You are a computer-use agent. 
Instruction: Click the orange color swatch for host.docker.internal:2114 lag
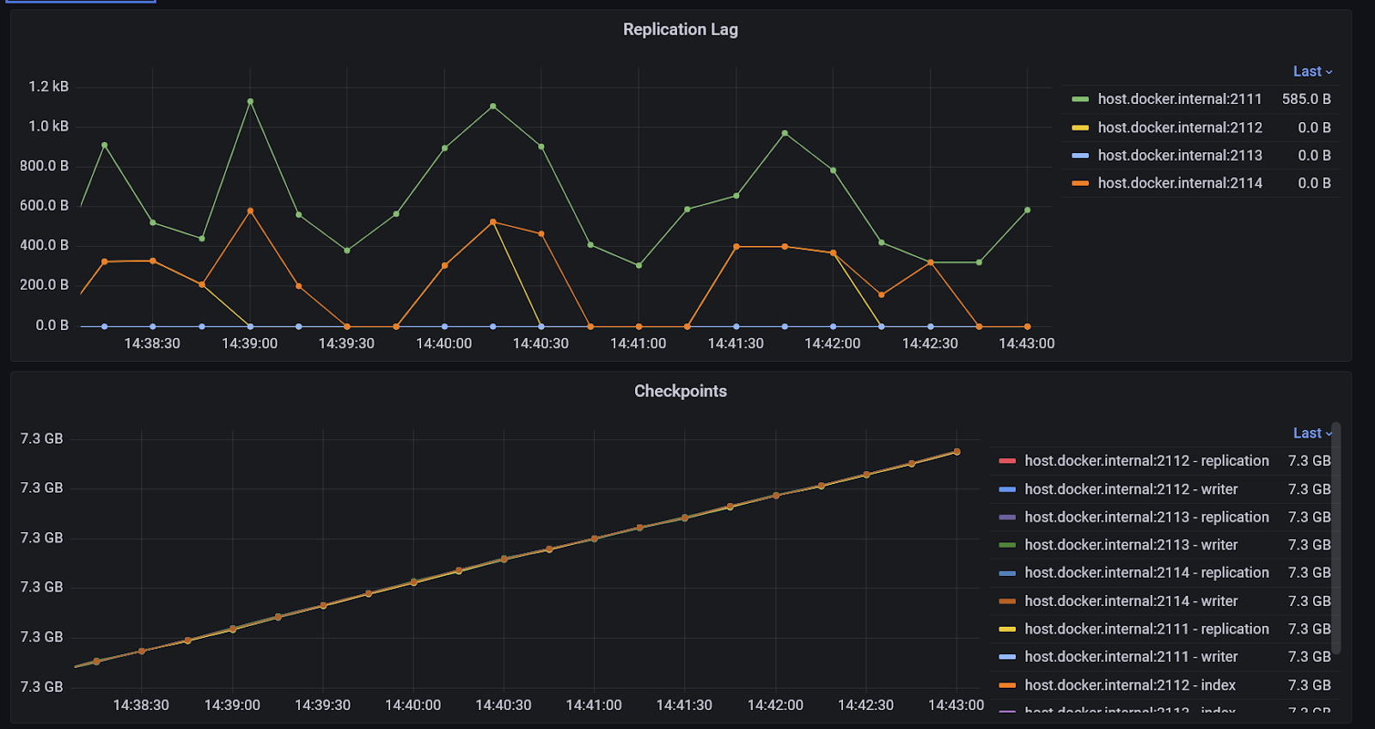point(1080,183)
